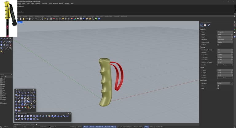Click the Paste clipboard icon in toolbar
Image resolution: width=236 pixels, height=128 pixels.
[23, 19]
